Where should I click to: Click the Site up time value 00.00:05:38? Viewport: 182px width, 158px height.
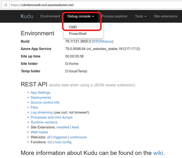[74, 56]
